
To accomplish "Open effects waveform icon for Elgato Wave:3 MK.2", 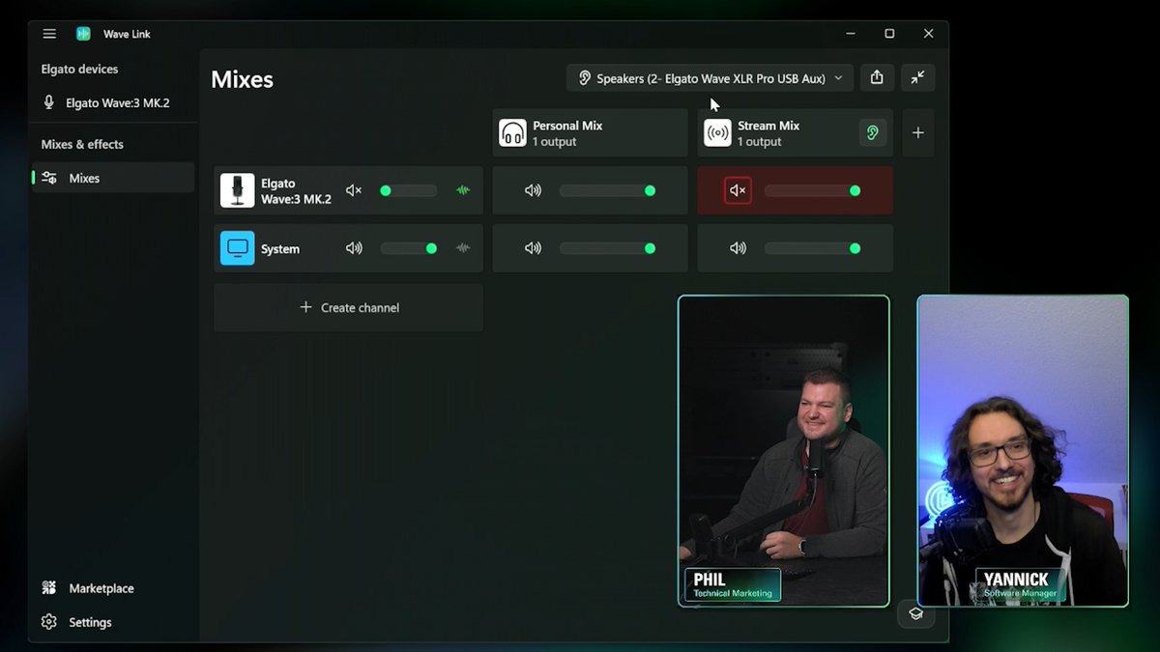I will click(x=463, y=190).
